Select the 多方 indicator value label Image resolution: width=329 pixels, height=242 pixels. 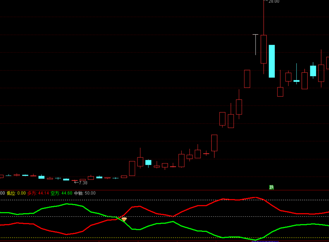click(38, 193)
